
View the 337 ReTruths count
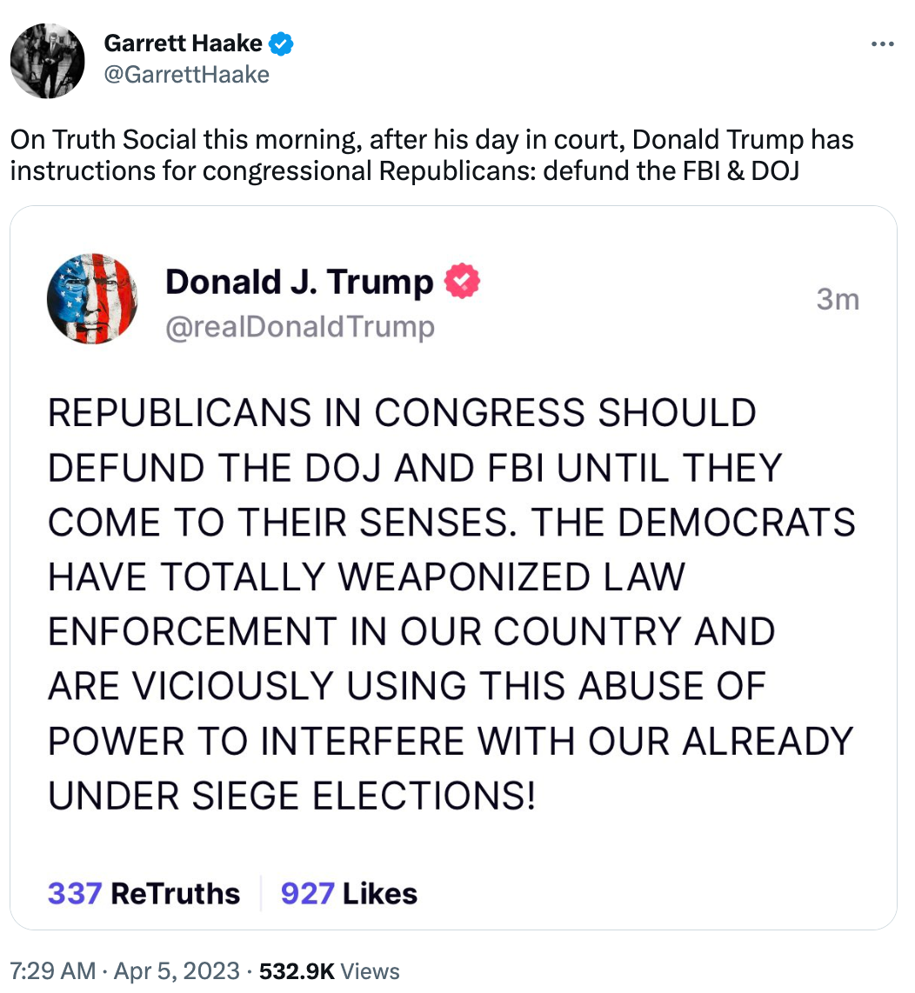click(144, 893)
